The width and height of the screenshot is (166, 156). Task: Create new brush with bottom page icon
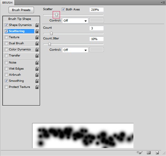coord(157,153)
